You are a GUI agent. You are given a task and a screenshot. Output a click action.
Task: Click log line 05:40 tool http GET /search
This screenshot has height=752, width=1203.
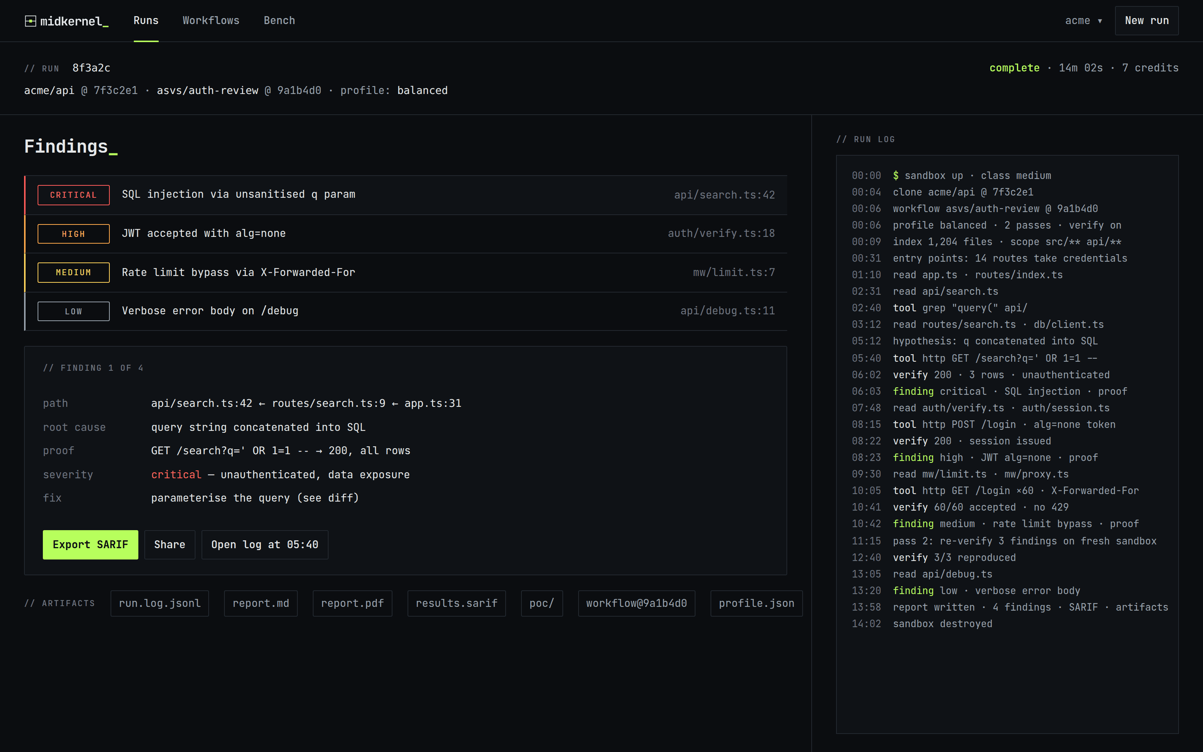click(x=975, y=358)
